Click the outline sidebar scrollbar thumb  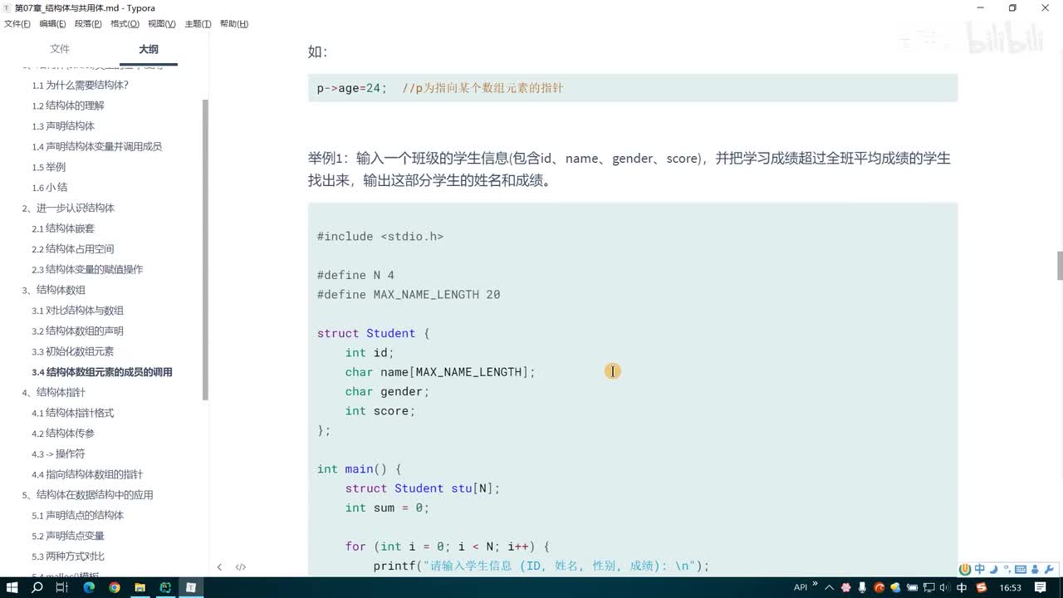coord(205,249)
